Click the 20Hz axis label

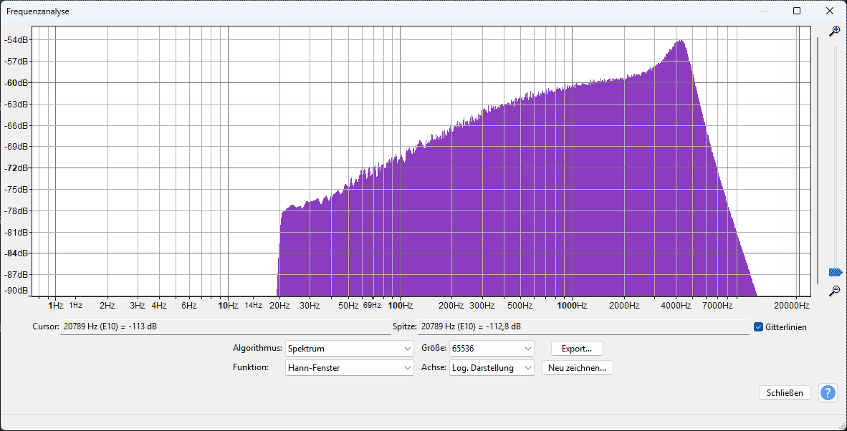[x=279, y=305]
